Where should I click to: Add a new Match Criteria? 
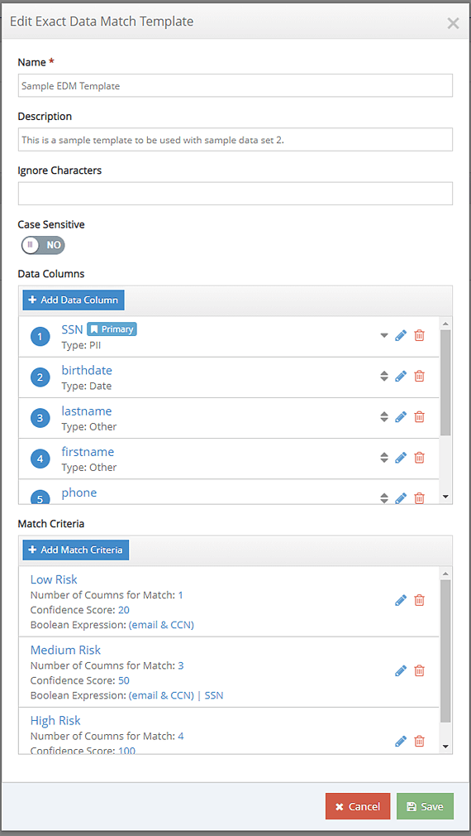point(75,550)
